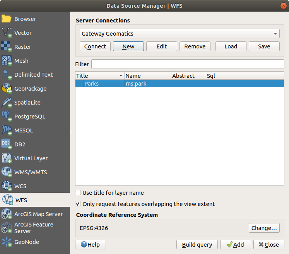Enable Use title for layer name
The width and height of the screenshot is (289, 254).
click(x=78, y=193)
